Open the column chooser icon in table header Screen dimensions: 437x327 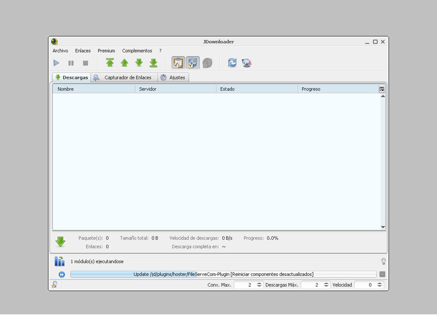pos(382,89)
